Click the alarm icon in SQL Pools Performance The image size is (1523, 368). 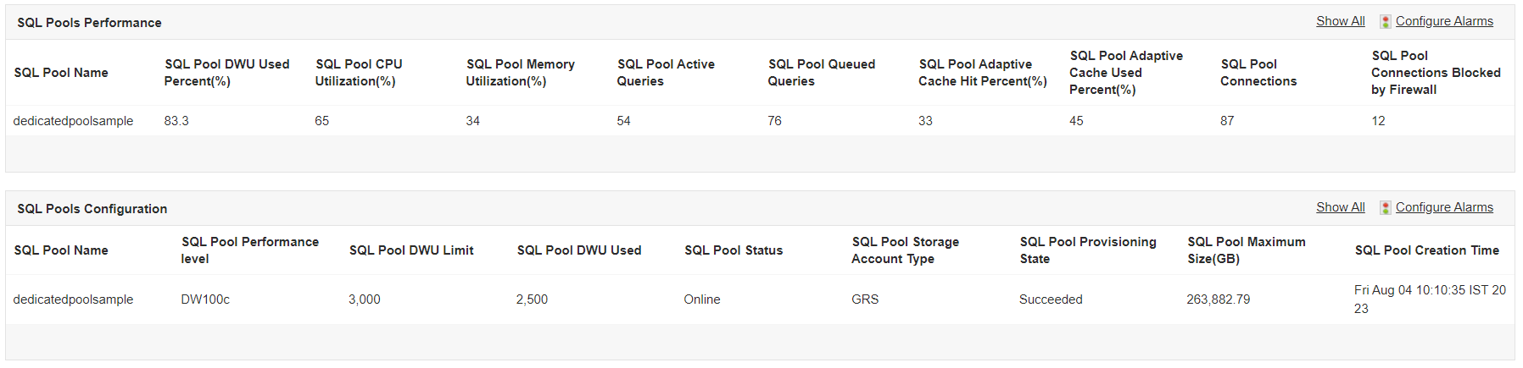click(x=1385, y=22)
